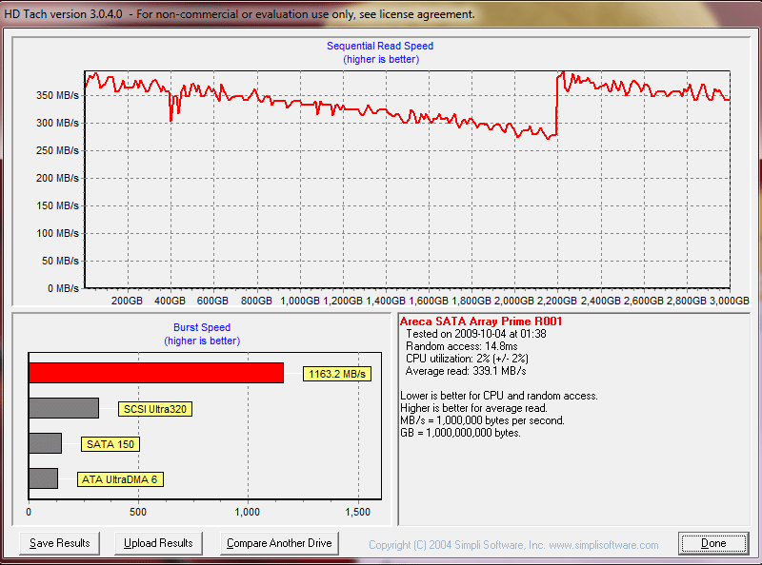762x565 pixels.
Task: Select the 'Burst Speed' chart title
Action: pyautogui.click(x=202, y=327)
